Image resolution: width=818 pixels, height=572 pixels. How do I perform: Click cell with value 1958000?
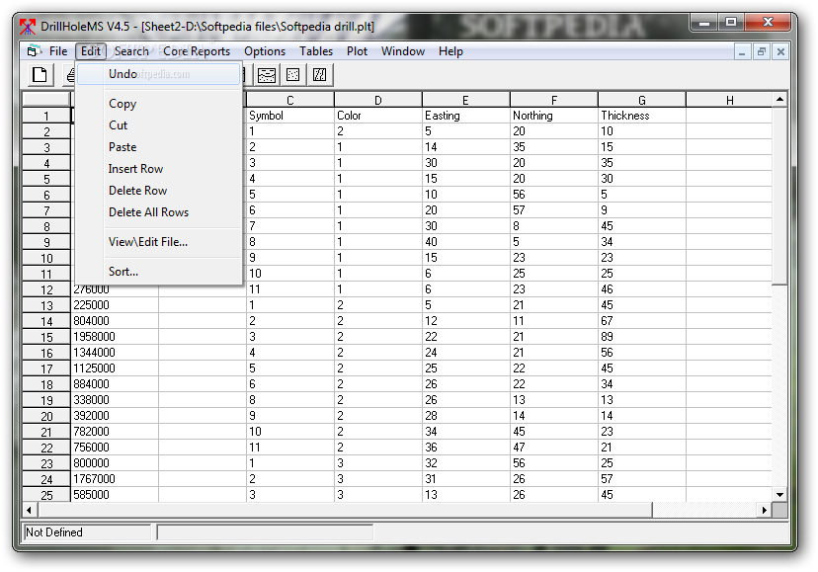(x=115, y=337)
